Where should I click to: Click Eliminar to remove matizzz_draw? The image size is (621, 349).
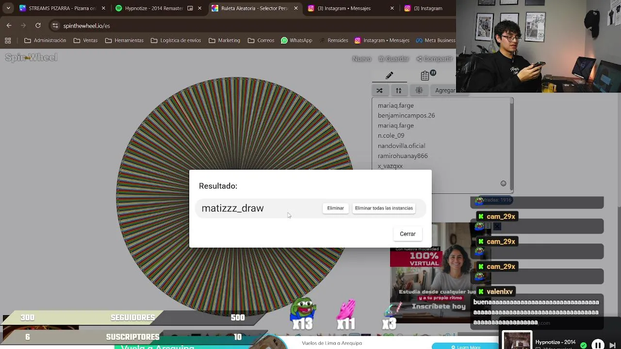[x=335, y=208]
